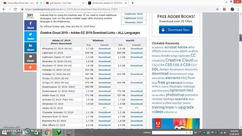This screenshot has width=242, height=136.
Task: Switch to Future Bass Music Mix tab
Action: coord(20,3)
